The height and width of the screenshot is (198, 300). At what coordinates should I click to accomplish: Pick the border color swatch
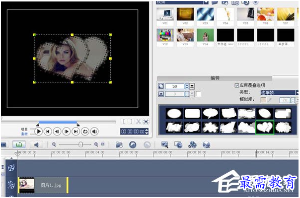pyautogui.click(x=198, y=94)
